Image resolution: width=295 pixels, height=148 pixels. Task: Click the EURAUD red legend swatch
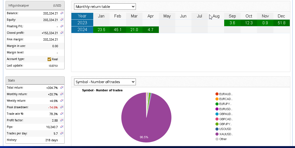click(217, 94)
